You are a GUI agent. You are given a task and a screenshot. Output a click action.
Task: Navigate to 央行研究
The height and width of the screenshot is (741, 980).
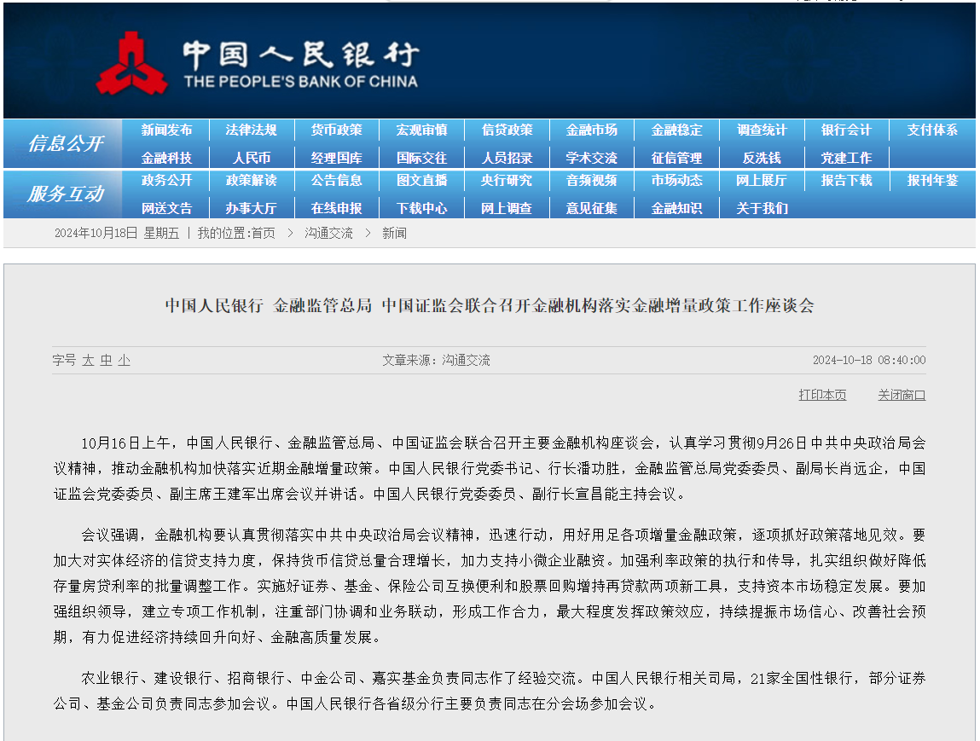[x=507, y=181]
